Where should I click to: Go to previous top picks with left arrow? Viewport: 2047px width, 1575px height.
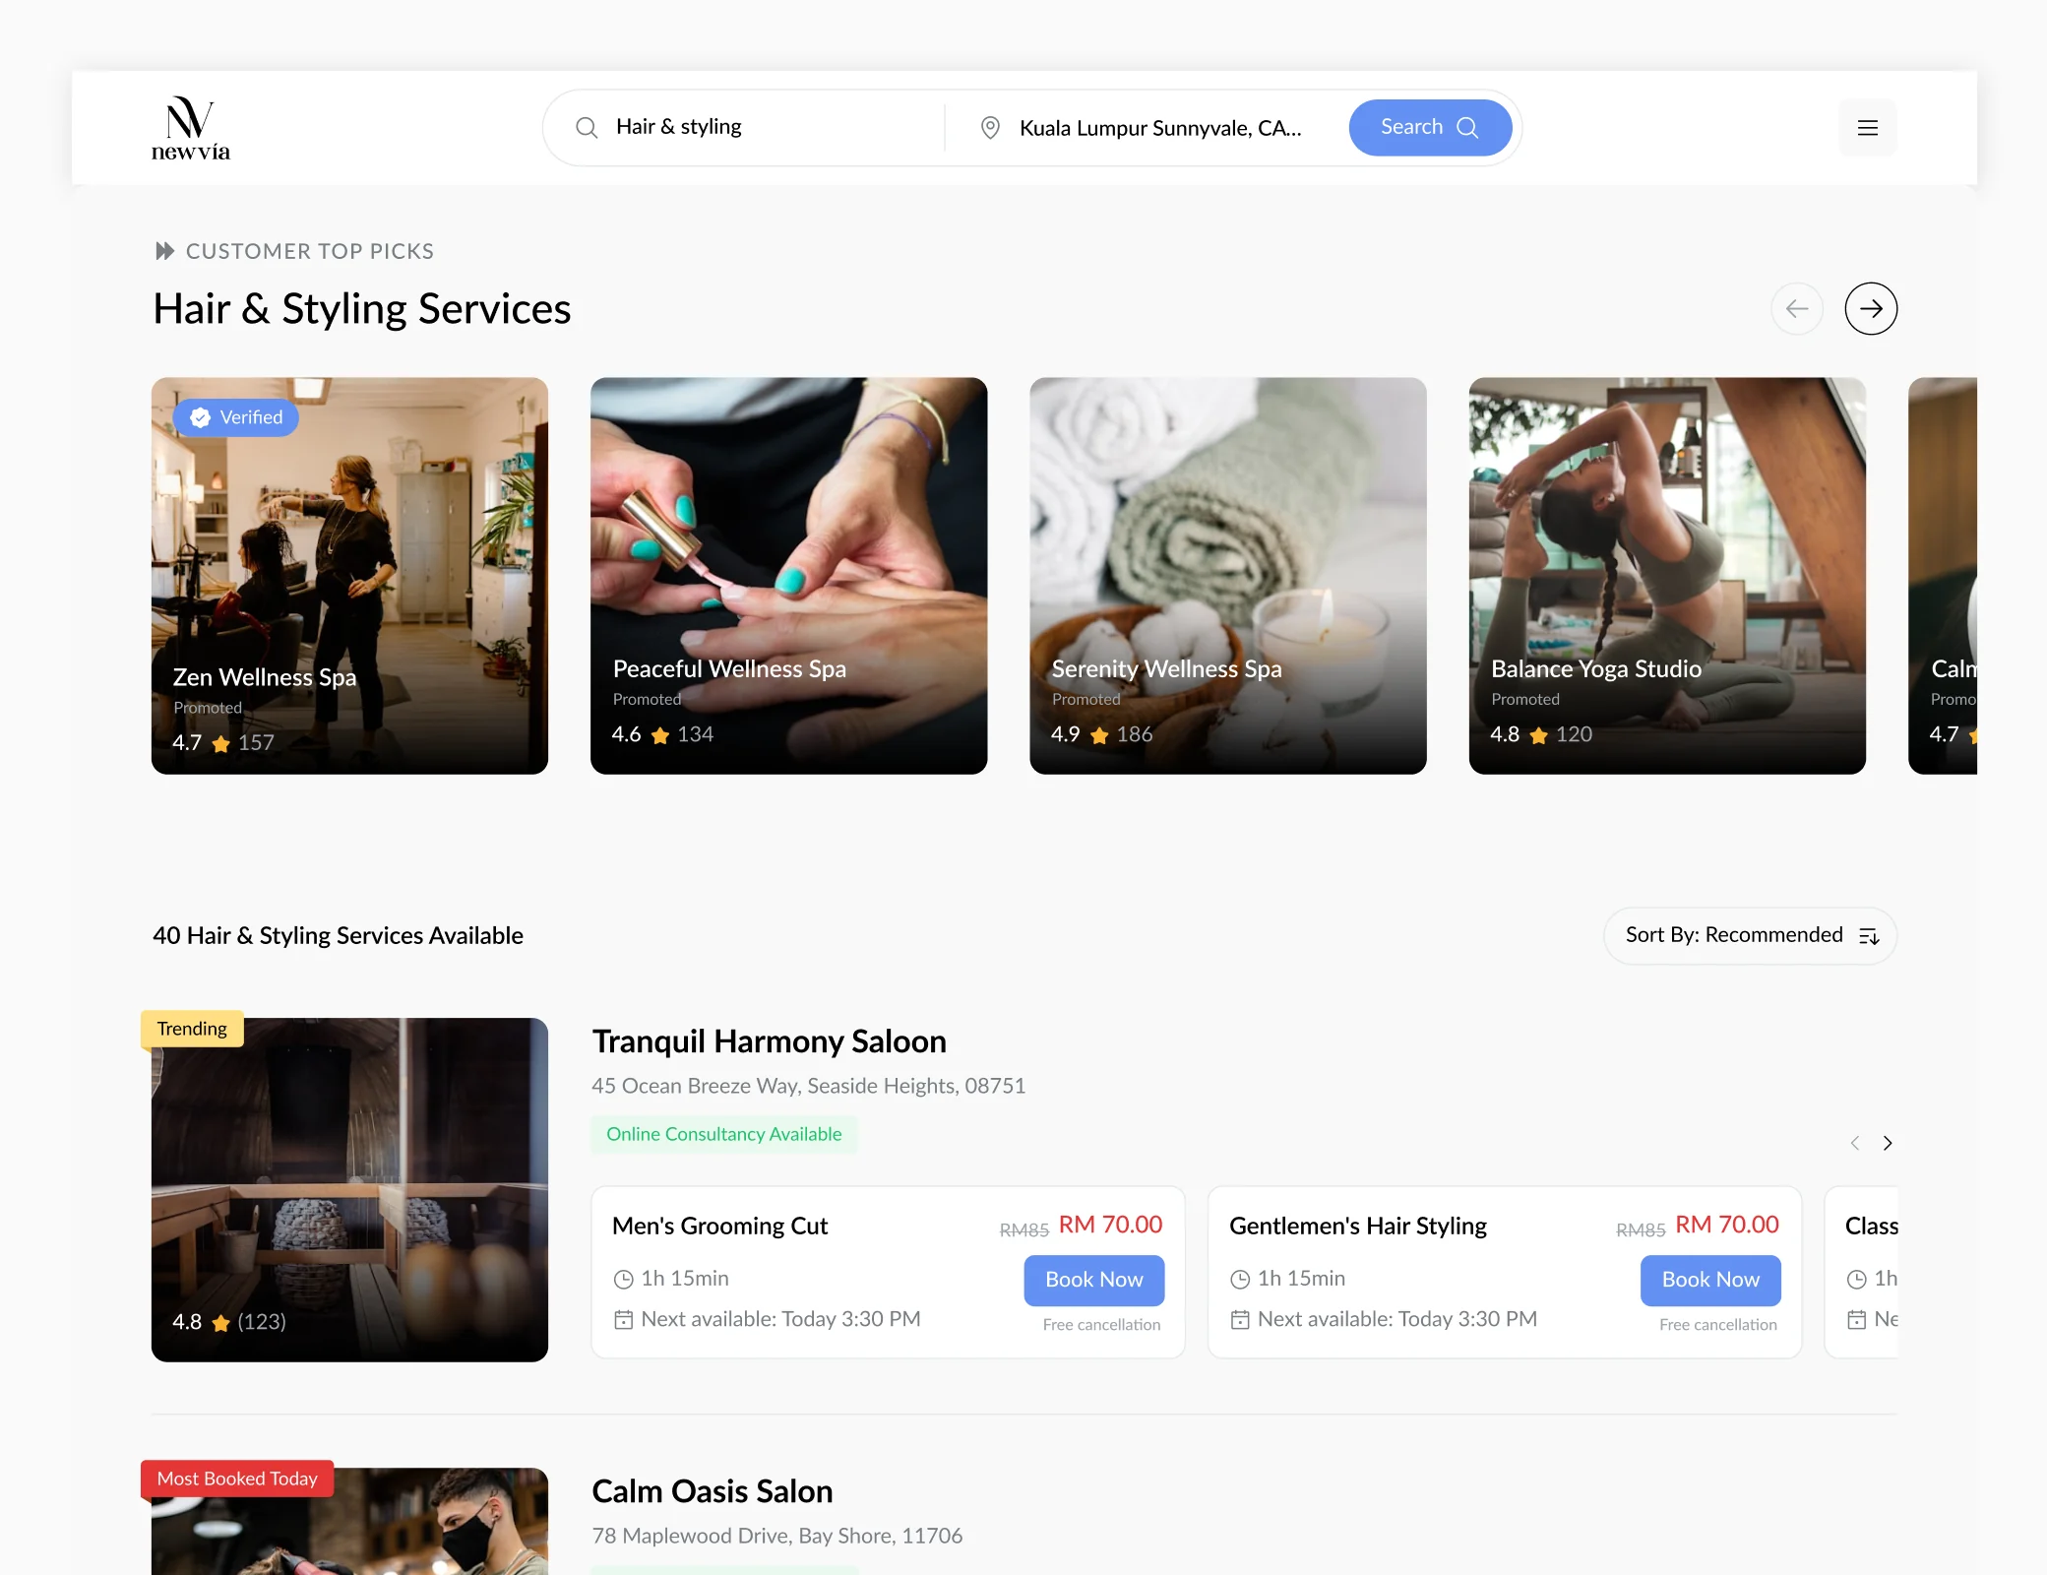1797,309
